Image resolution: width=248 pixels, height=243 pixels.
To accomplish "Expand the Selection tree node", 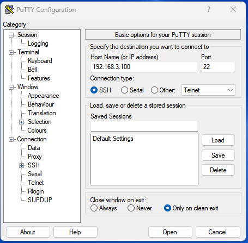I will click(21, 122).
